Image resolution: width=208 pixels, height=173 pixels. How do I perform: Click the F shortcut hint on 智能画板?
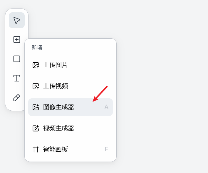click(x=106, y=149)
